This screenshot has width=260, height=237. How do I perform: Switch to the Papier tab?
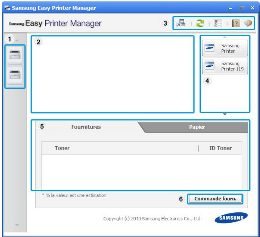197,127
